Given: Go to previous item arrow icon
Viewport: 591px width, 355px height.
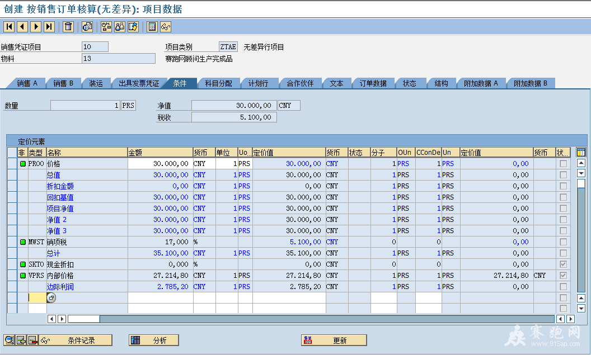Looking at the screenshot, I should 22,27.
